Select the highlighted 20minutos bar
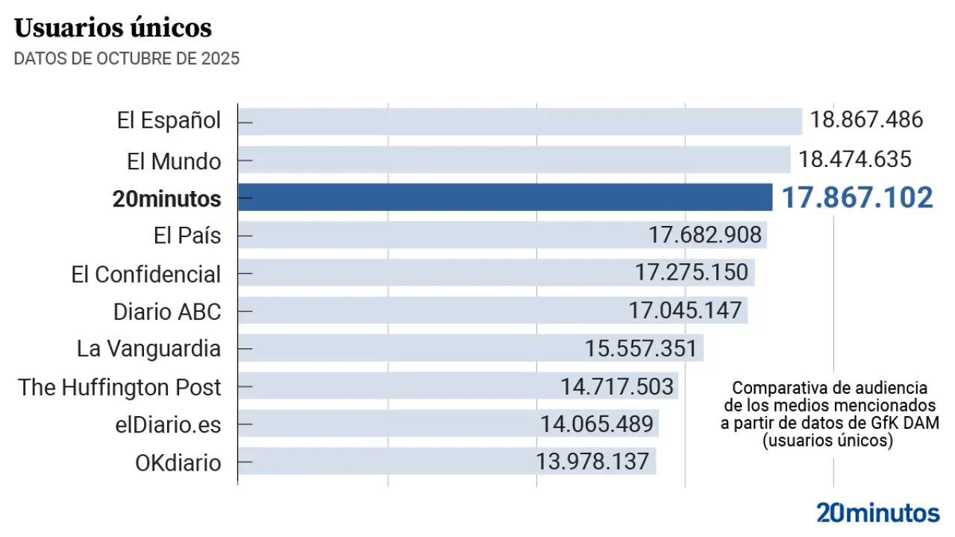 click(504, 198)
